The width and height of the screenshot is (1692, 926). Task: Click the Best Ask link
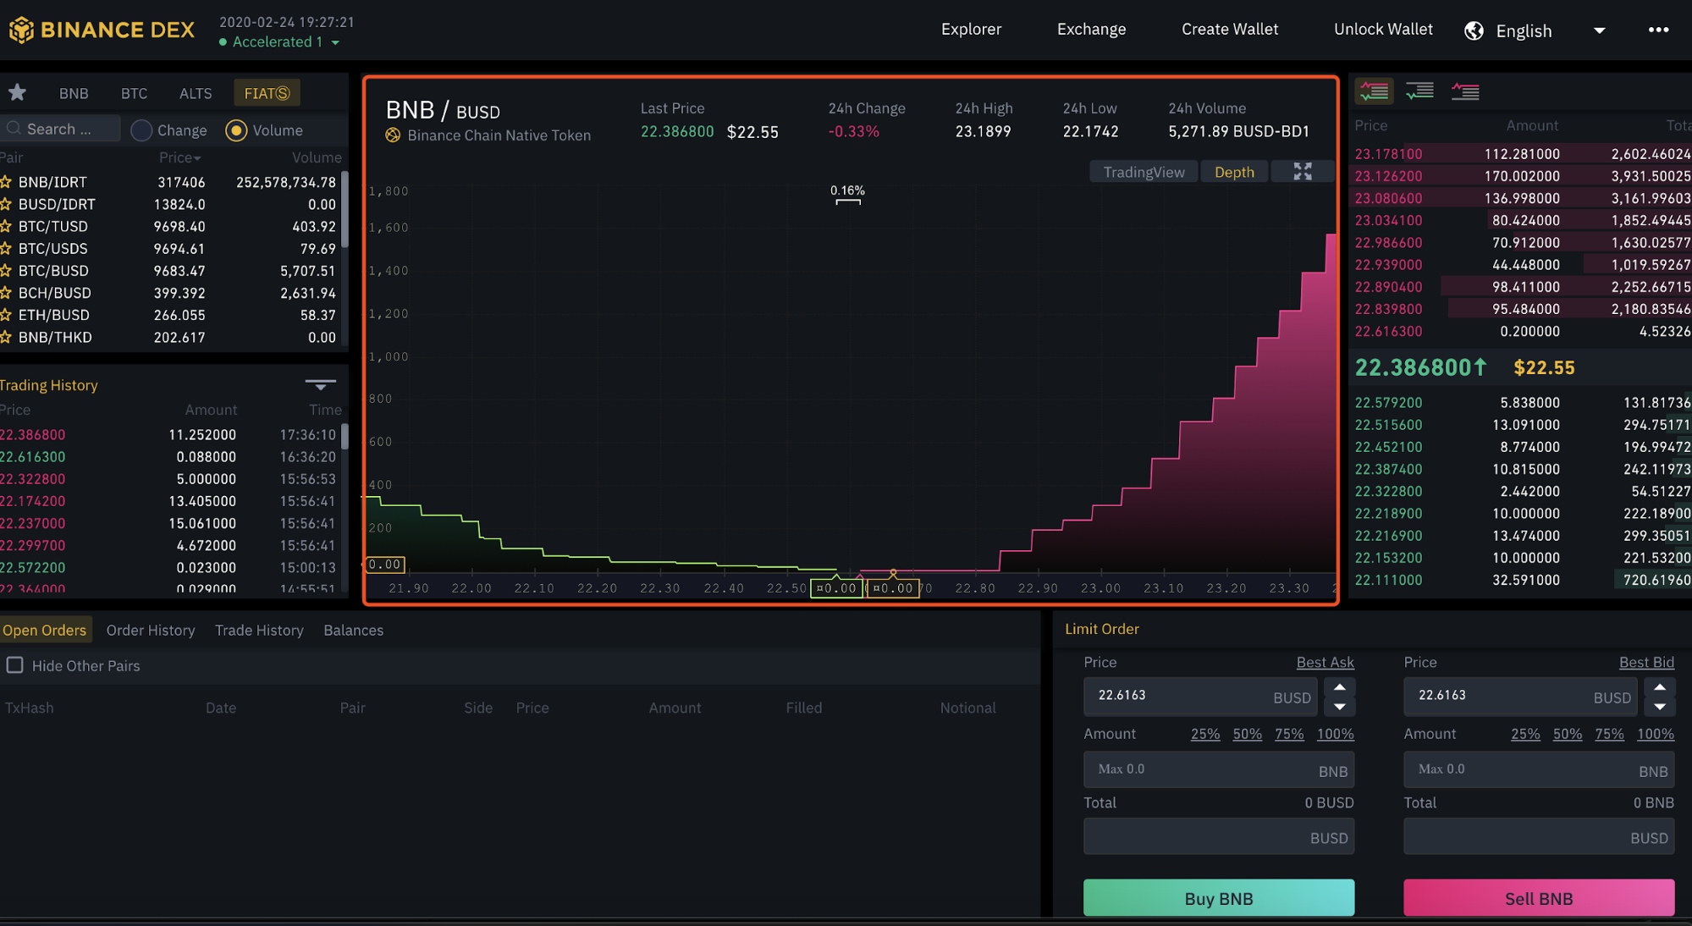click(1325, 662)
